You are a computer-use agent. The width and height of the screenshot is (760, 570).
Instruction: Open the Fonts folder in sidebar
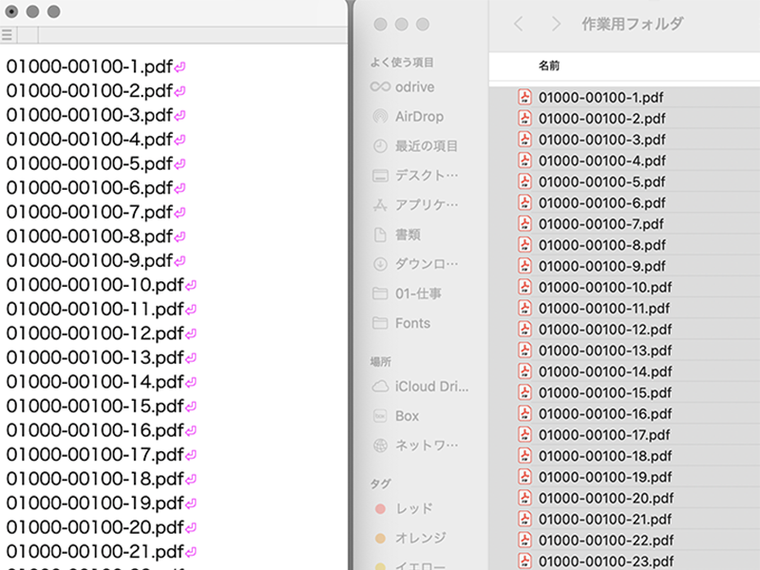click(x=412, y=323)
